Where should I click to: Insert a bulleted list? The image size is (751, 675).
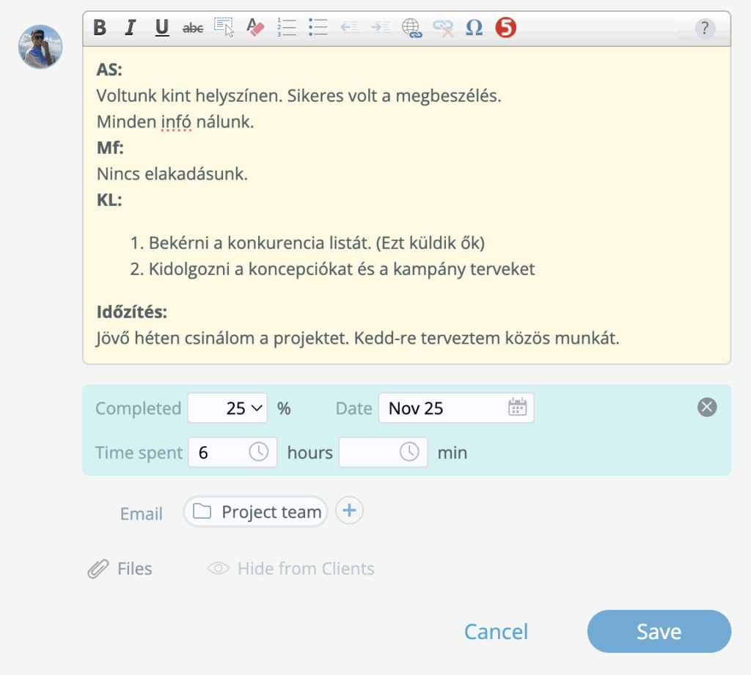[318, 28]
